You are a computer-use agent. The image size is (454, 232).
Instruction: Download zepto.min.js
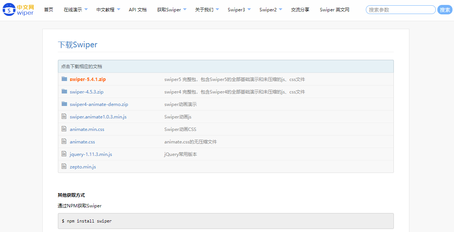[x=83, y=167]
